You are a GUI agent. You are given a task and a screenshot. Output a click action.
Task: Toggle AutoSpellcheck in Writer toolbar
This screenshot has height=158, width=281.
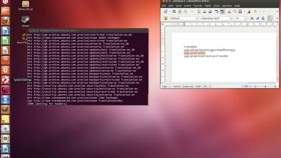[x=223, y=12]
